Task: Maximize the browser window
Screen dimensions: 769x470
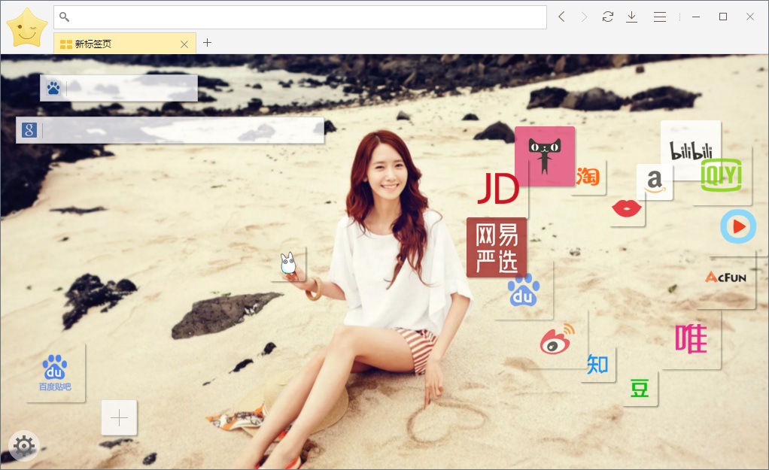Action: point(723,17)
